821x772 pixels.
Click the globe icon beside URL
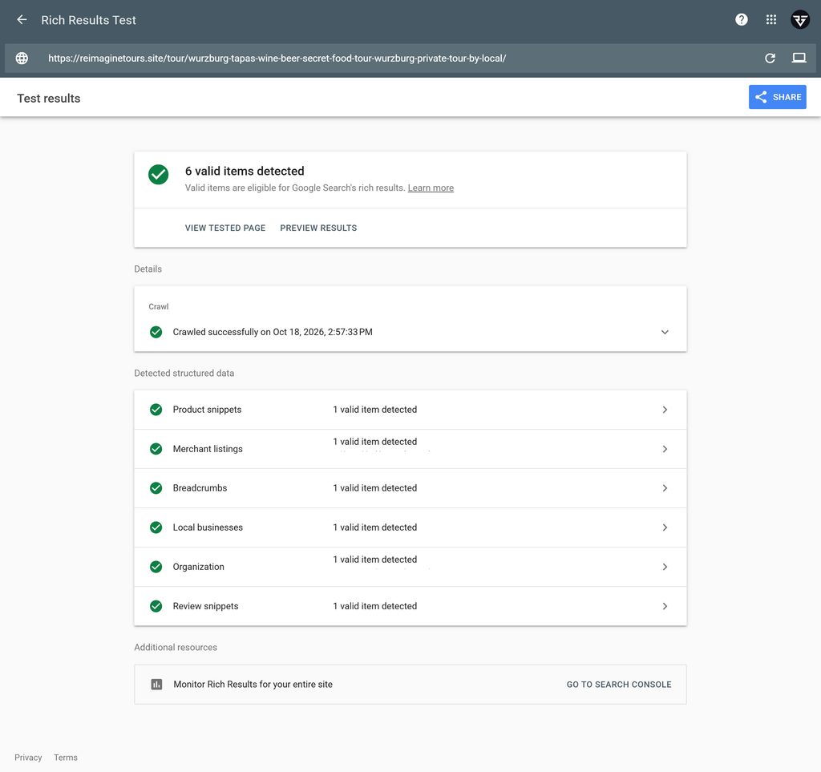(22, 58)
